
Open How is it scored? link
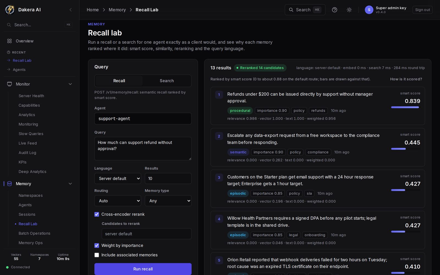406,79
